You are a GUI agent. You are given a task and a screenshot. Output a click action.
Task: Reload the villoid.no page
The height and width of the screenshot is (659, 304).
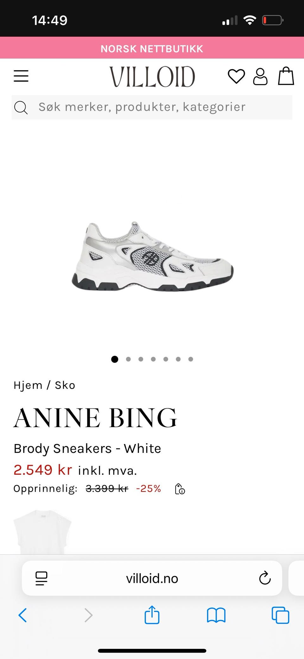(265, 578)
